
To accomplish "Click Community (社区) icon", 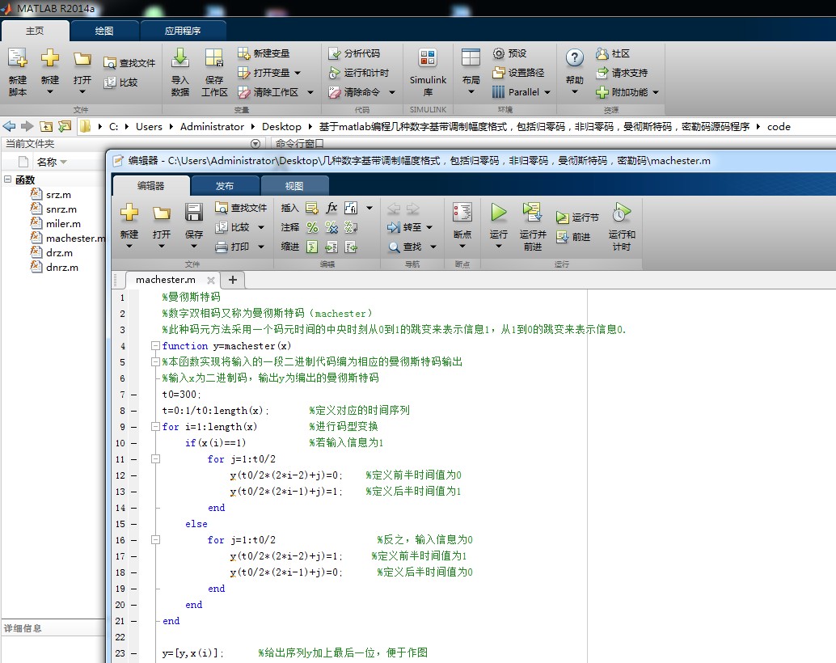I will pyautogui.click(x=602, y=53).
